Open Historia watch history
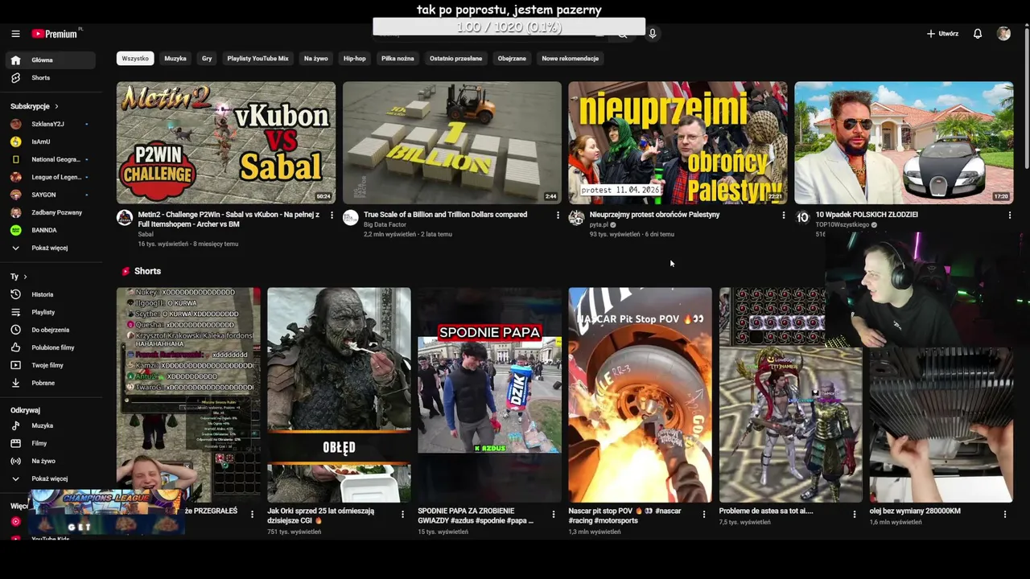 (50, 294)
